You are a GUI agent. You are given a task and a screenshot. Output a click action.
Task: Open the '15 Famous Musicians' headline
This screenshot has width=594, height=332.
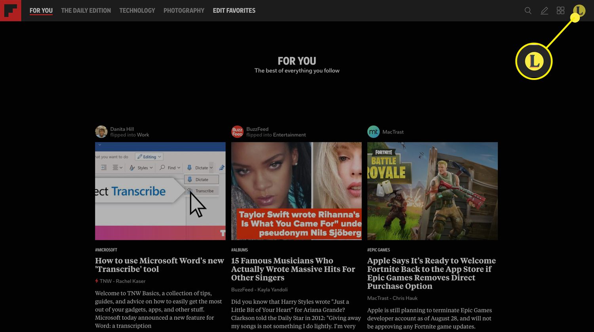(x=293, y=269)
